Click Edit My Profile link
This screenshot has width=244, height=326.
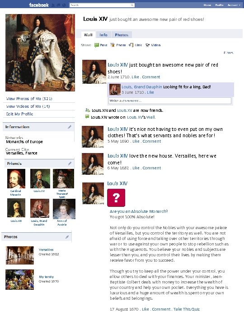click(19, 114)
